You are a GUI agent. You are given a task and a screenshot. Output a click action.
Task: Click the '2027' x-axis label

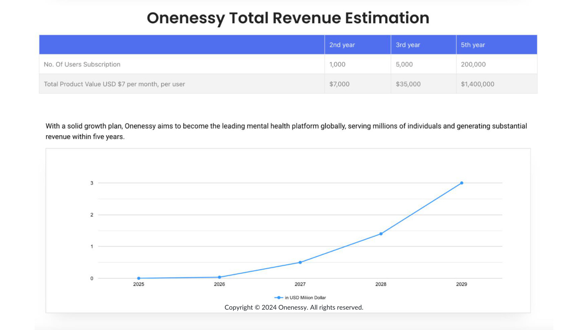300,284
